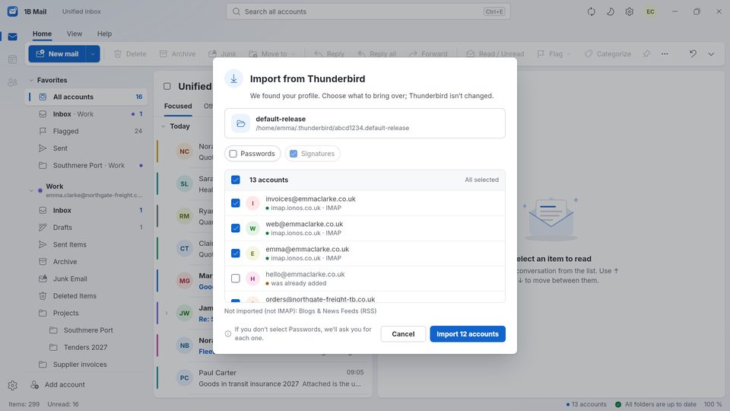The height and width of the screenshot is (411, 730).
Task: Click the profile folder icon for default-release
Action: pos(241,123)
